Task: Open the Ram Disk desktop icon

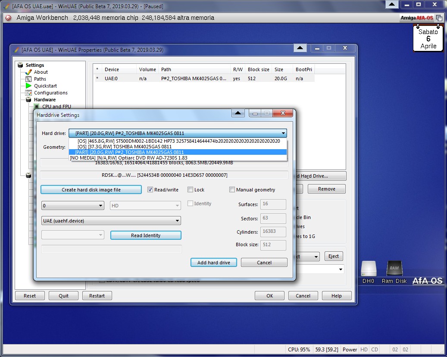Action: pos(394,269)
